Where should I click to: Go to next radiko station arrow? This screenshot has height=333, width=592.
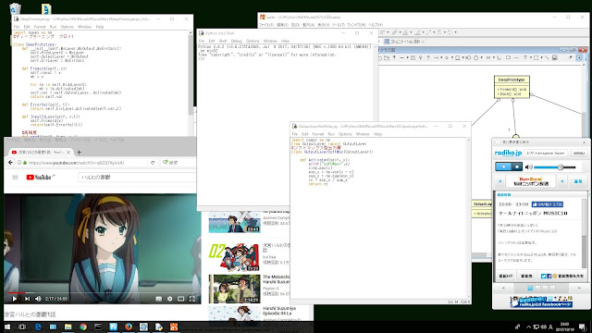tap(562, 181)
